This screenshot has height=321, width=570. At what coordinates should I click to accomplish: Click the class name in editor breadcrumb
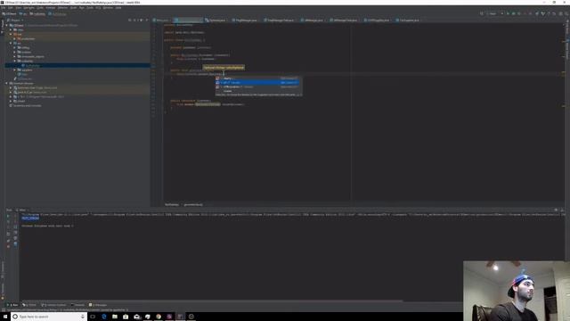click(172, 204)
